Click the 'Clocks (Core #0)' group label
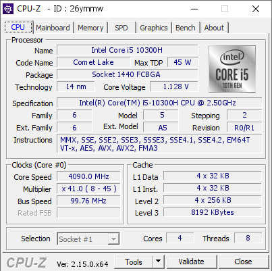272x271 pixels. [39, 165]
